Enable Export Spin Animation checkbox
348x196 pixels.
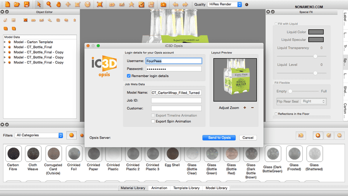pos(153,121)
